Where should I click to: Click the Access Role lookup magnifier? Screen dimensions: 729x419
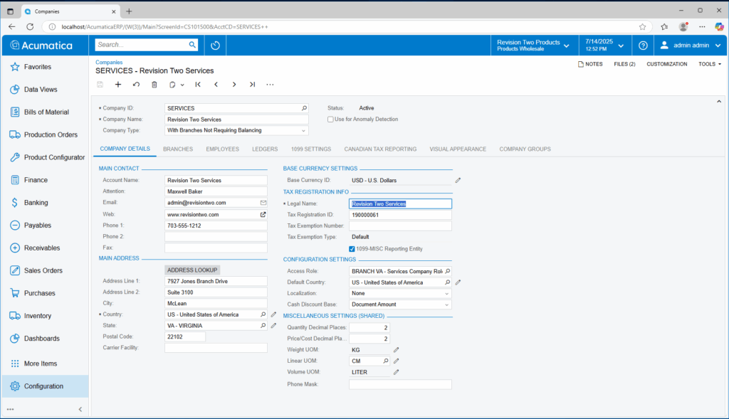[447, 271]
